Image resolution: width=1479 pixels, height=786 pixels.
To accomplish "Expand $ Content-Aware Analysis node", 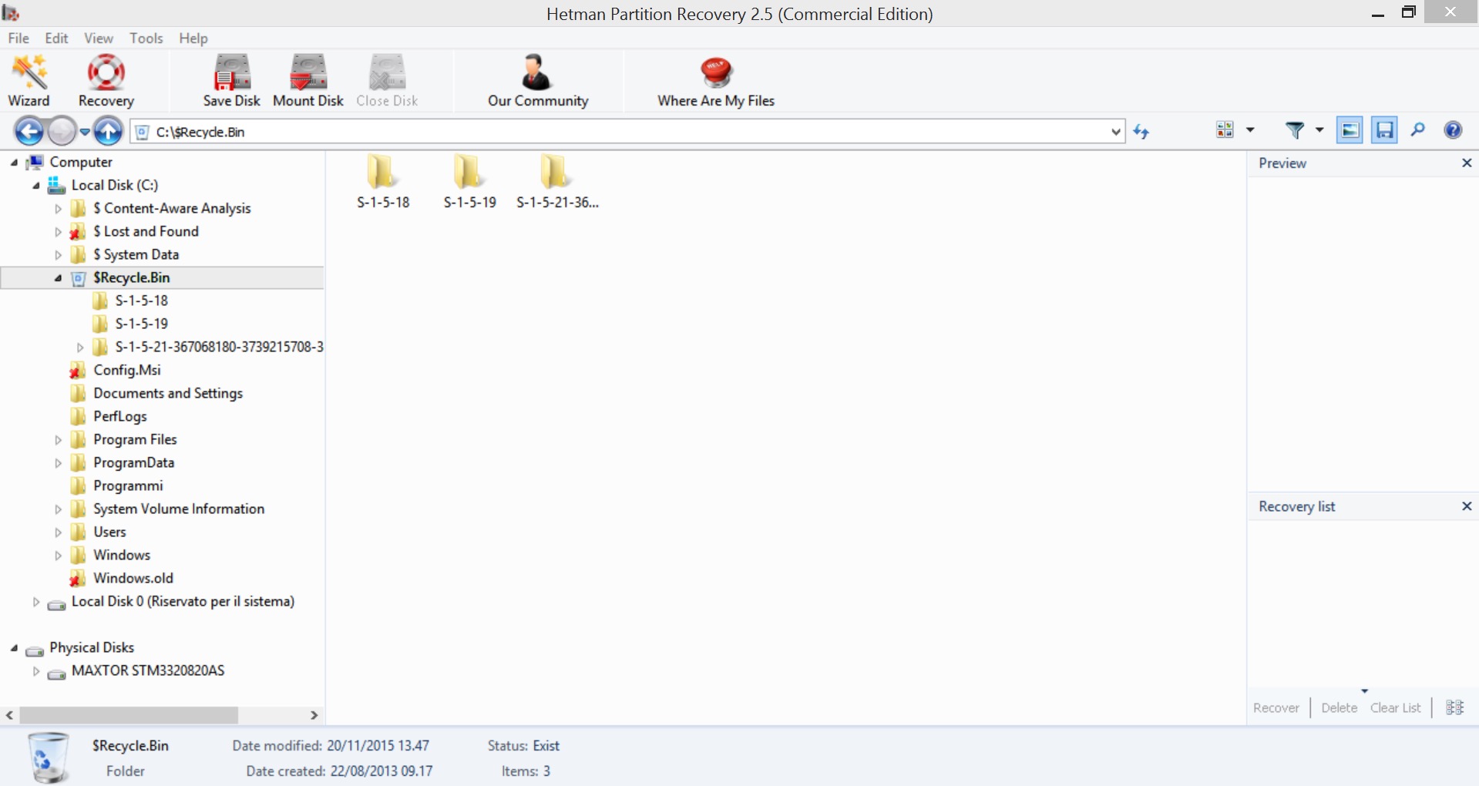I will (x=58, y=208).
